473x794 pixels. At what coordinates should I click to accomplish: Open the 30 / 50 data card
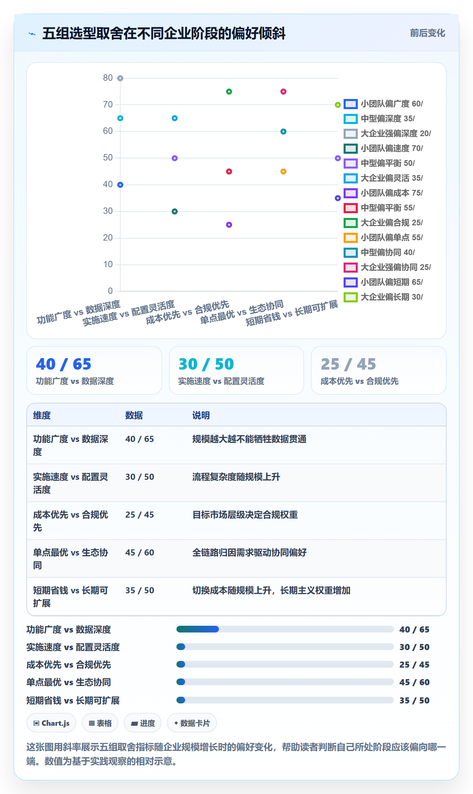point(236,370)
